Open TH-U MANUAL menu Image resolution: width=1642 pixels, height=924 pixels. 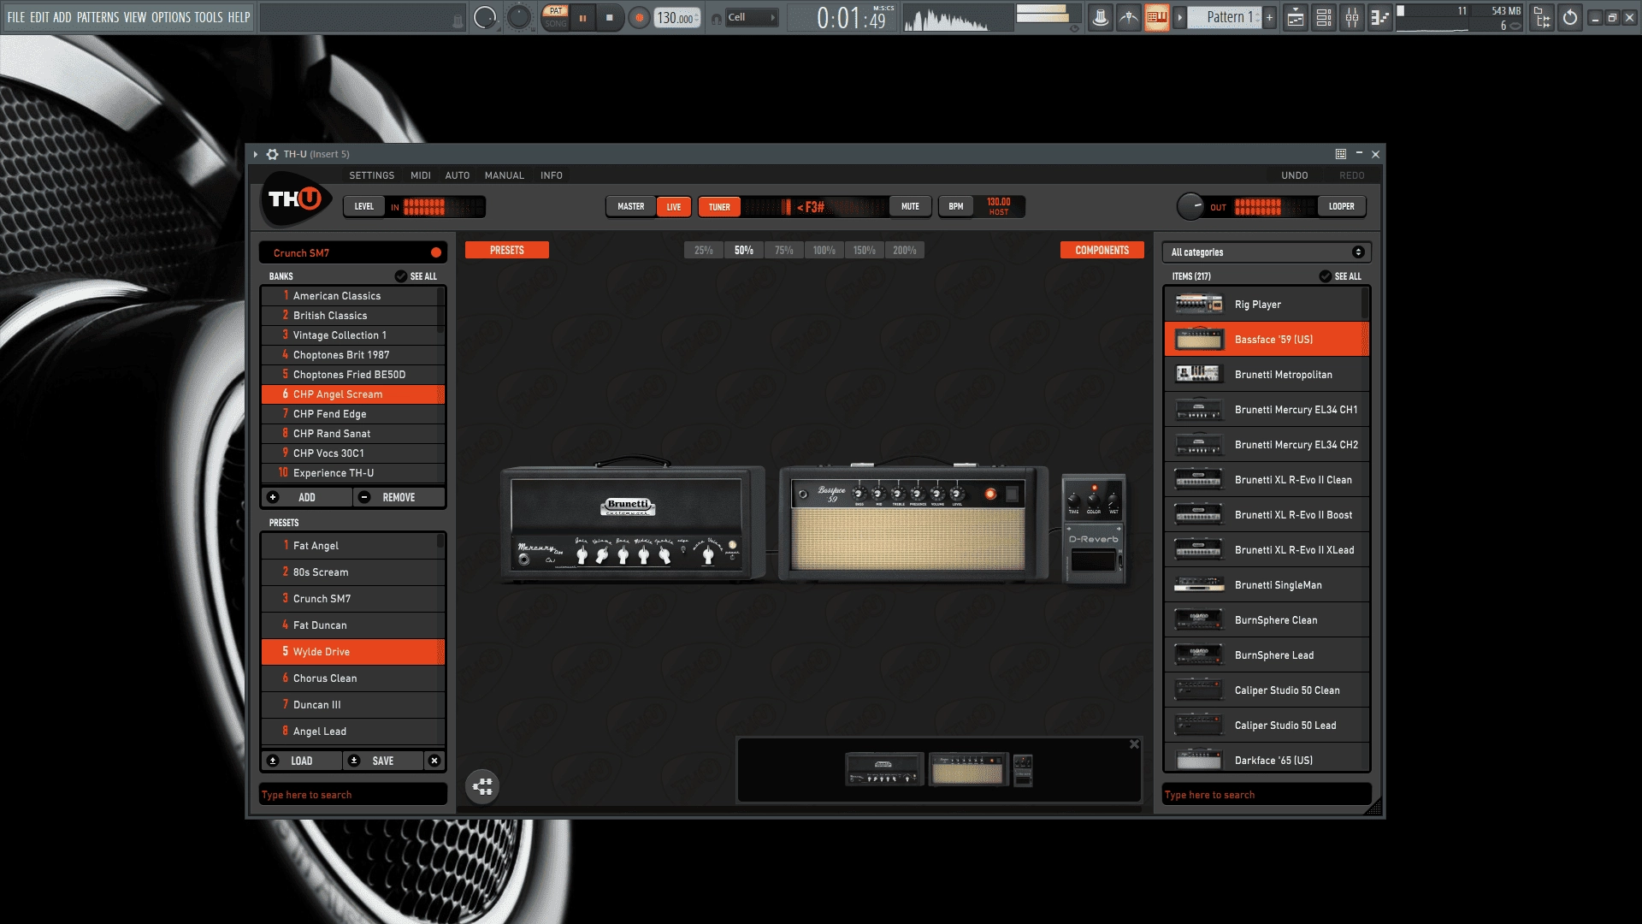click(x=505, y=175)
